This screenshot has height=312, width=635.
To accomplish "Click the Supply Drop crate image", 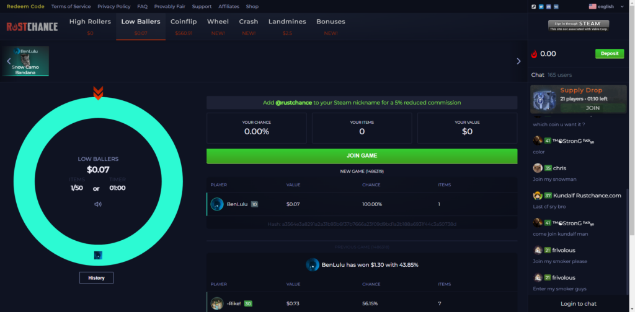I will tap(544, 99).
